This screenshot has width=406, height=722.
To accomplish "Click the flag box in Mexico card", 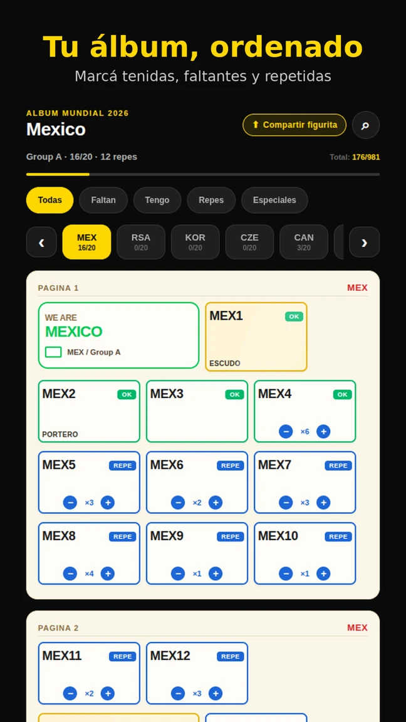I will (53, 352).
